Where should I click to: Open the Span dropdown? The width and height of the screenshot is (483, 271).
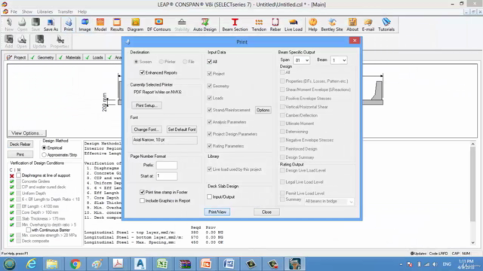pyautogui.click(x=301, y=60)
